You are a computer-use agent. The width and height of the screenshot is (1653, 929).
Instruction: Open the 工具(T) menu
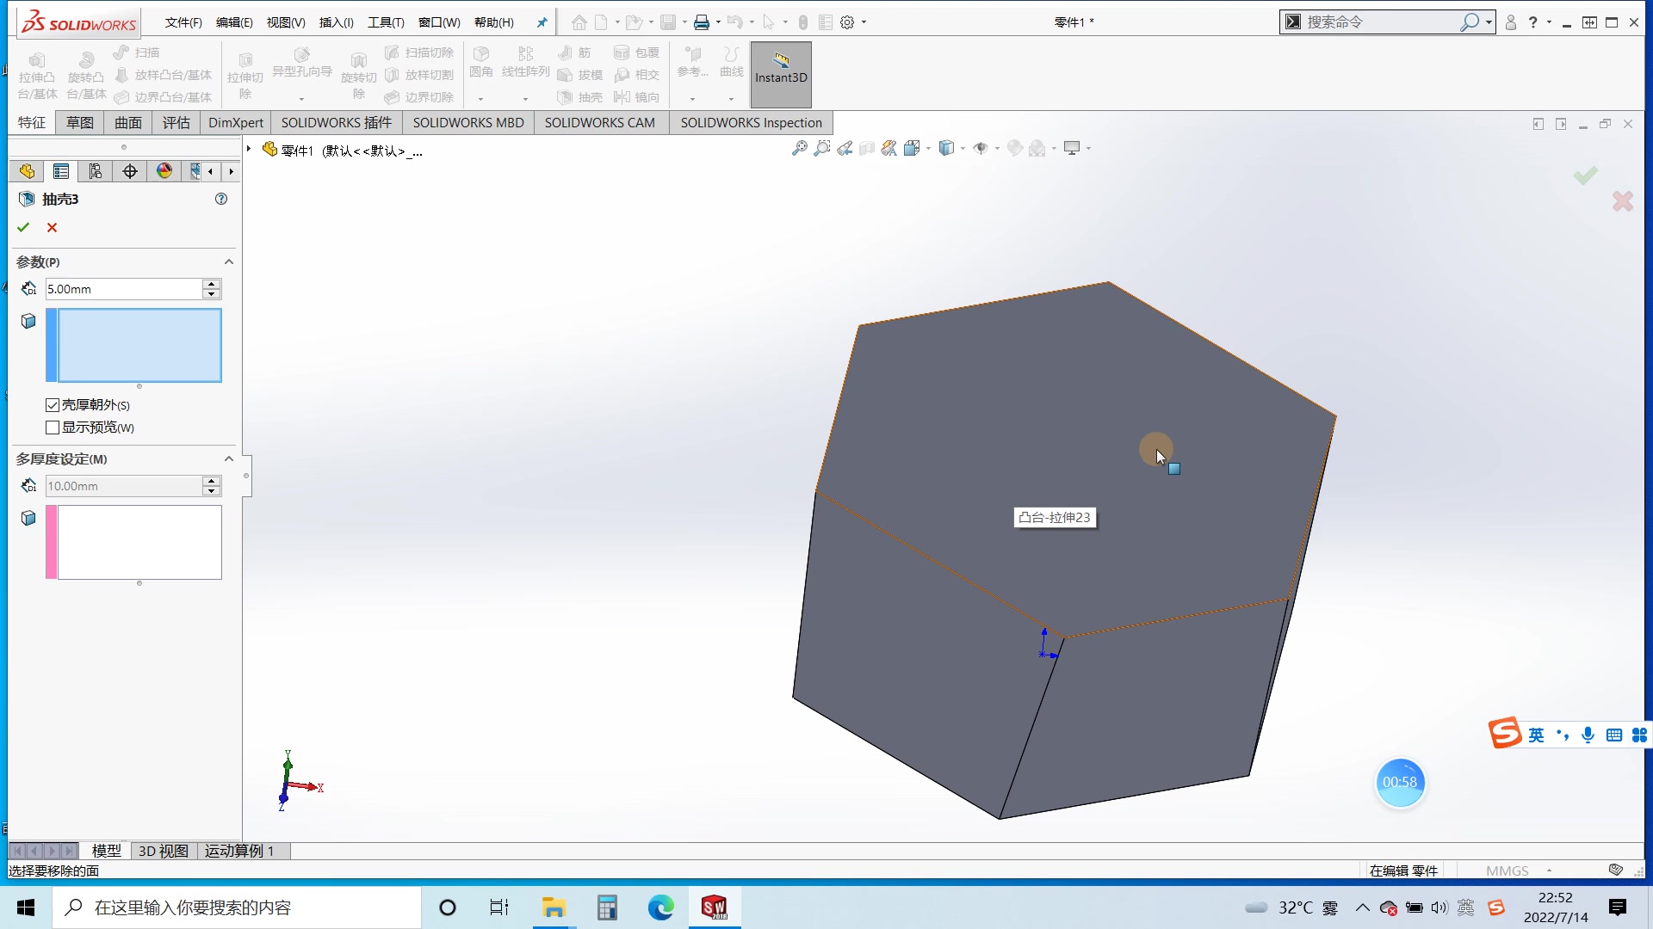point(385,22)
